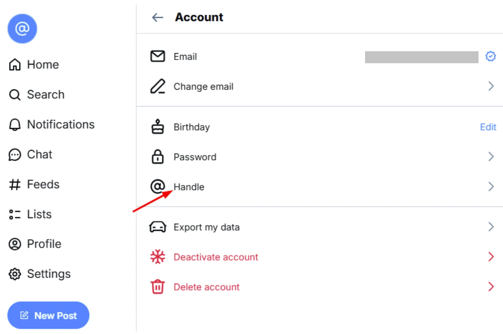This screenshot has width=503, height=334.
Task: Click the blue avatar at top left
Action: 22,28
